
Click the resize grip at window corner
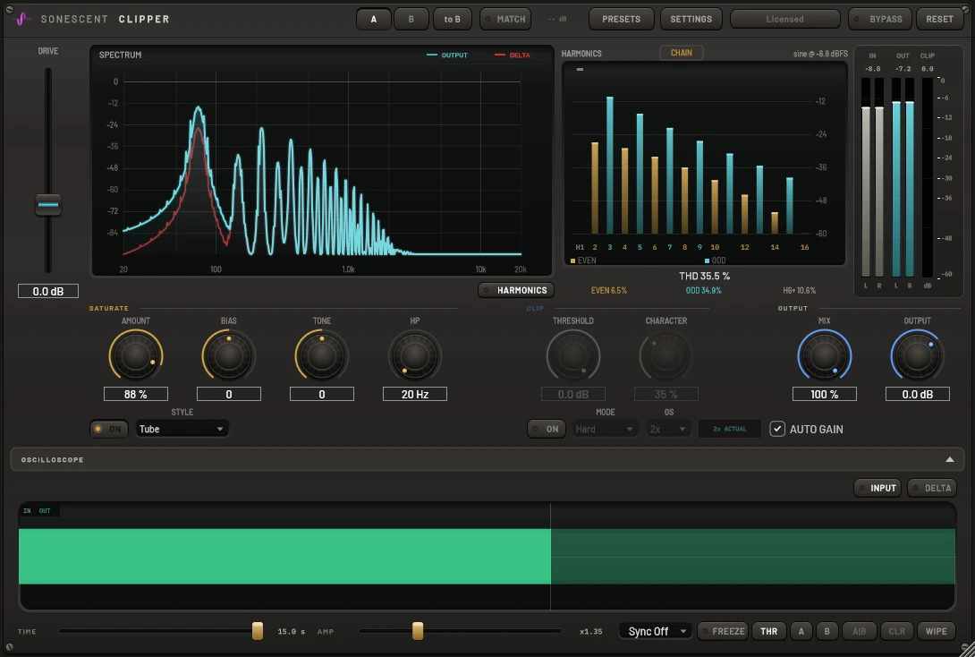pos(968,650)
